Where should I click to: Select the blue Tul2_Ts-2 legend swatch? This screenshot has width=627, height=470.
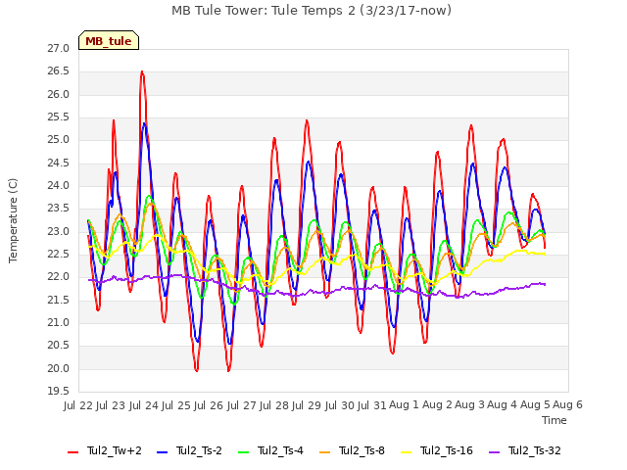162,451
